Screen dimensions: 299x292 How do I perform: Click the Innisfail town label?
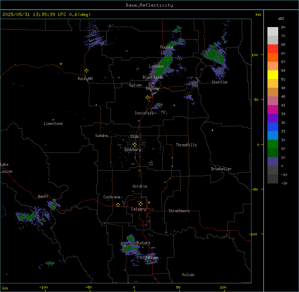[144, 113]
